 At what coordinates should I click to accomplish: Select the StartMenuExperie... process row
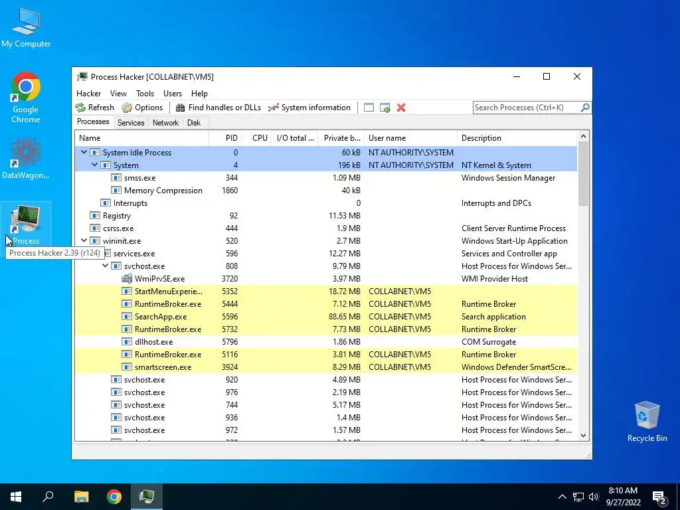[325, 292]
